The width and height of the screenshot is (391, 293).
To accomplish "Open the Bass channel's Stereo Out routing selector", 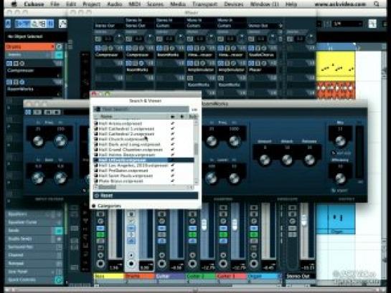I will [x=108, y=26].
